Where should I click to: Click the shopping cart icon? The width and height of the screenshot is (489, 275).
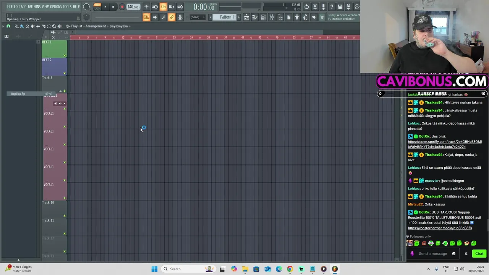(322, 17)
